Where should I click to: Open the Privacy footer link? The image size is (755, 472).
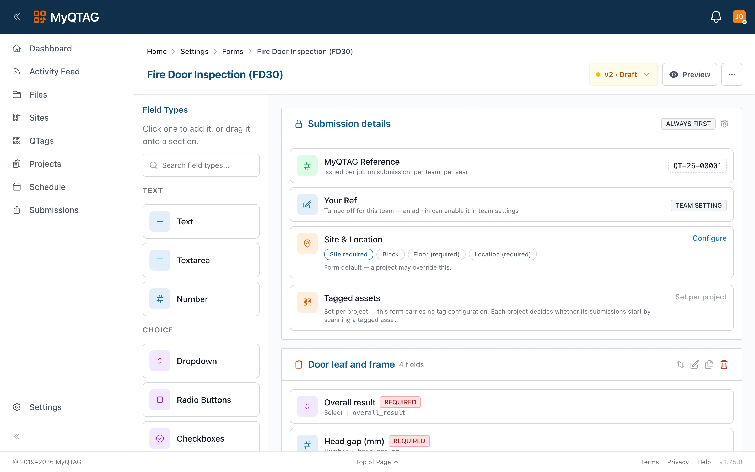(x=678, y=462)
